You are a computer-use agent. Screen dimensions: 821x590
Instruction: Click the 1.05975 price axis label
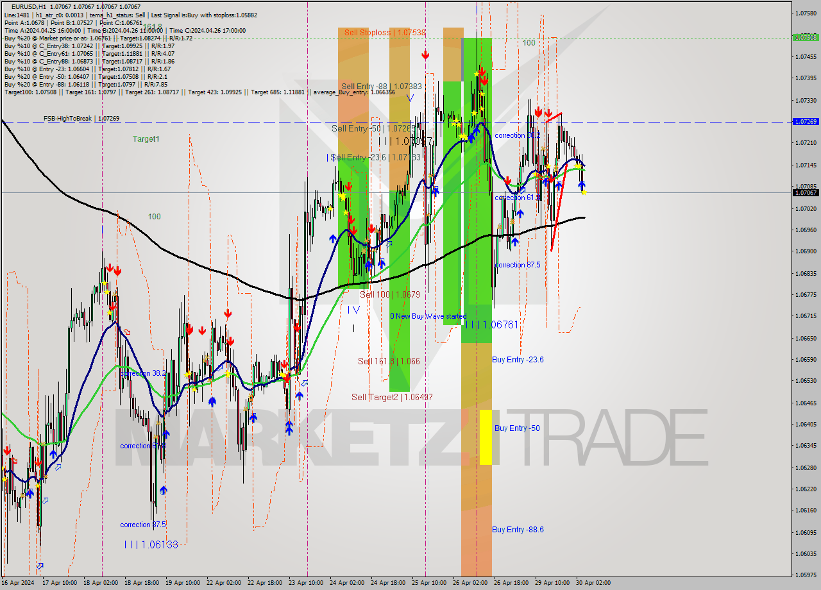click(806, 575)
